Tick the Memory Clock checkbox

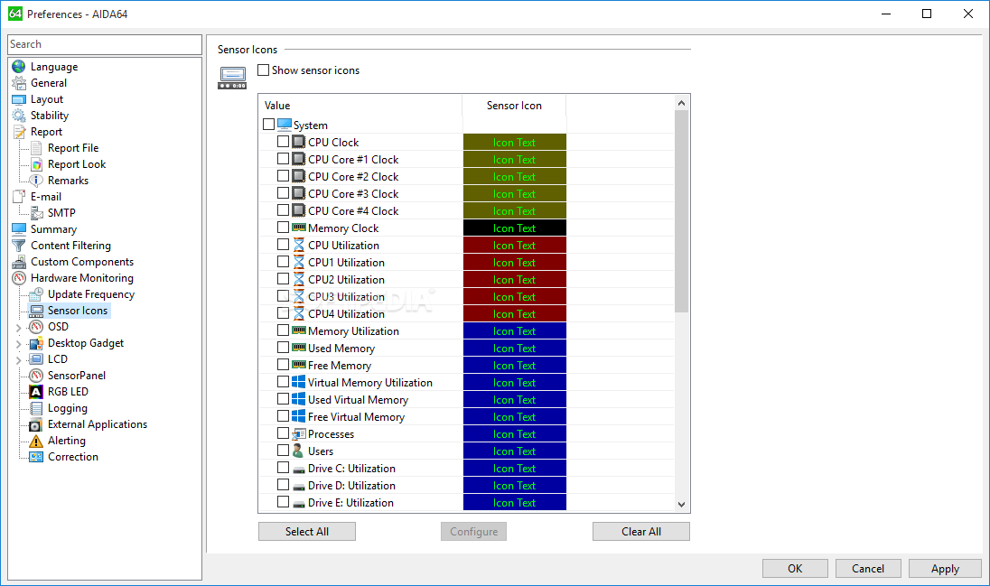click(x=284, y=228)
